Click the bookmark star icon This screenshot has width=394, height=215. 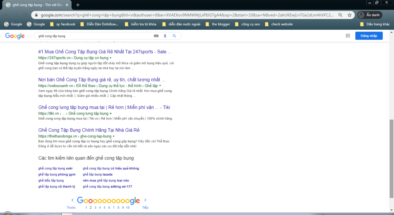tap(350, 15)
